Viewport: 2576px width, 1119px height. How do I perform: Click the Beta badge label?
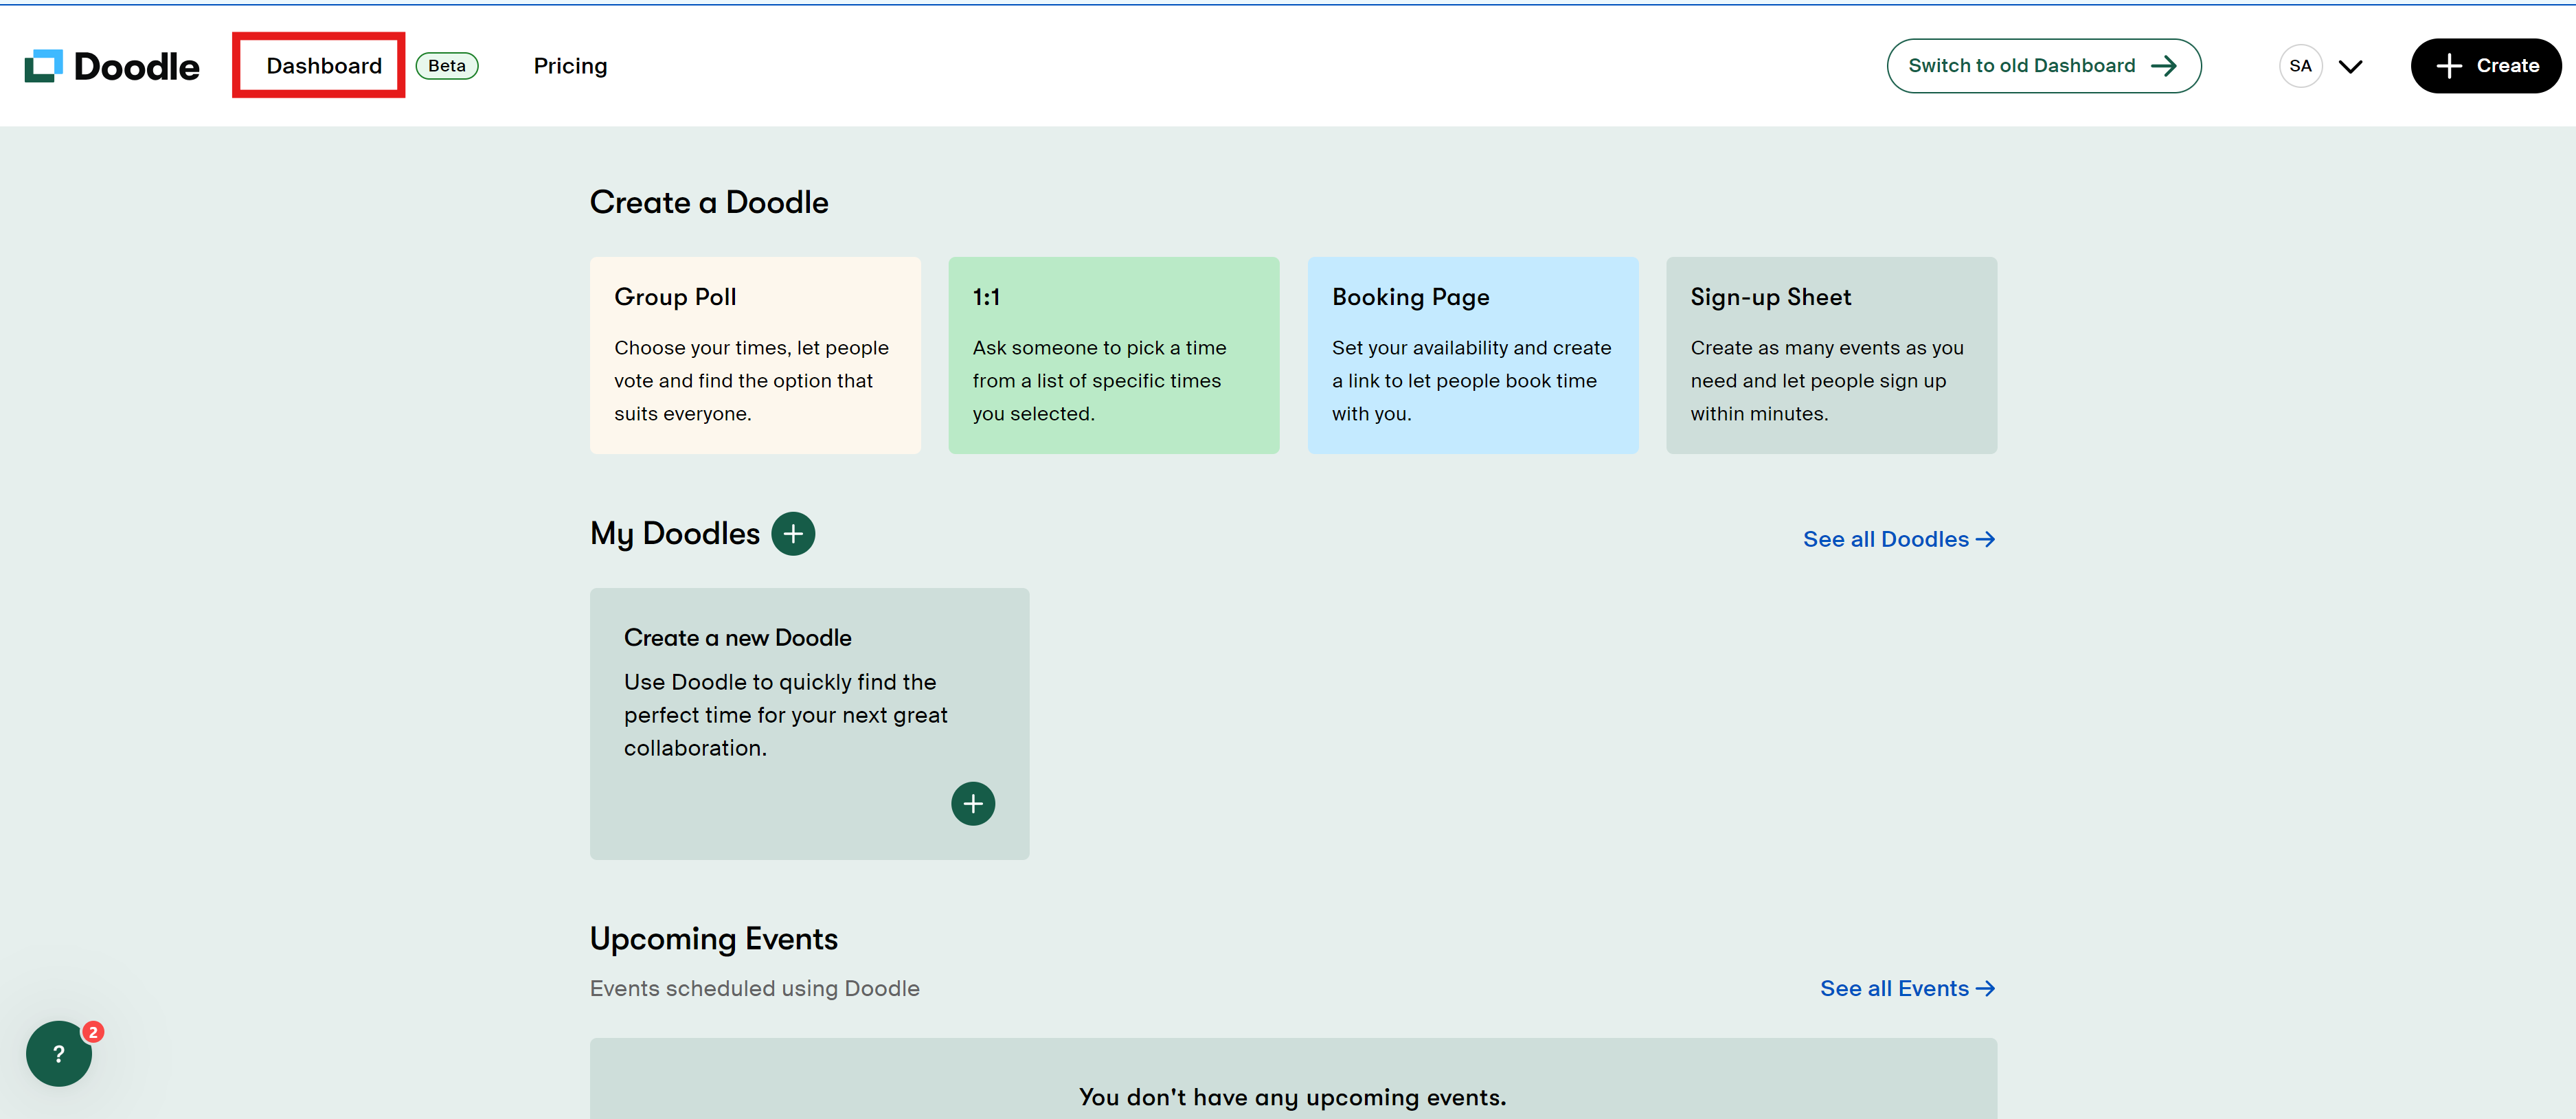coord(447,66)
